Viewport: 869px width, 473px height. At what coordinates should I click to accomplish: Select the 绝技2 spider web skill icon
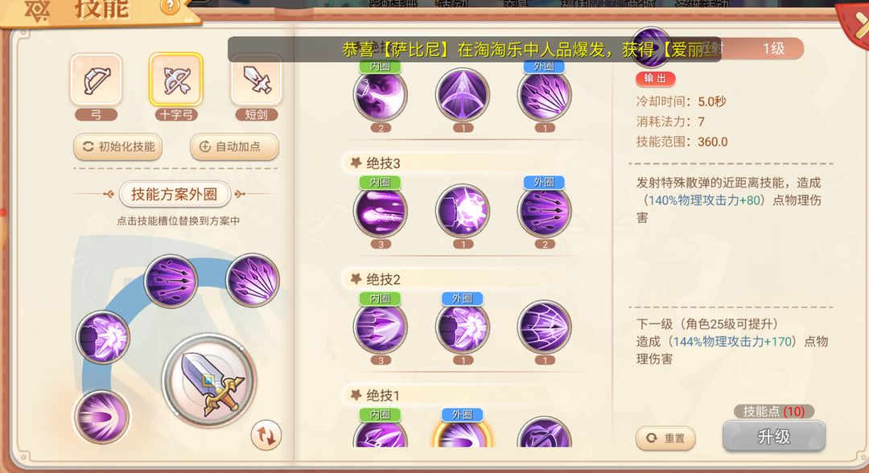(544, 327)
